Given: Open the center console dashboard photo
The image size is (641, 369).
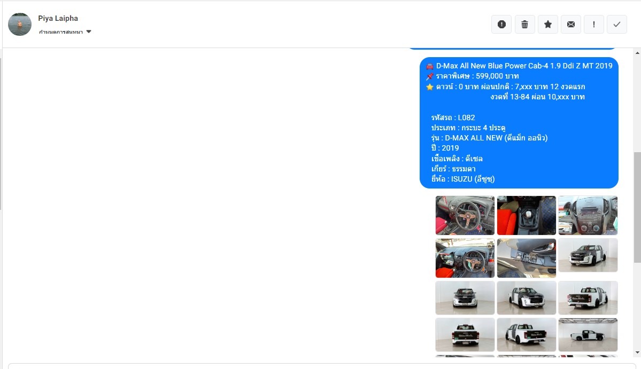Looking at the screenshot, I should coord(588,215).
